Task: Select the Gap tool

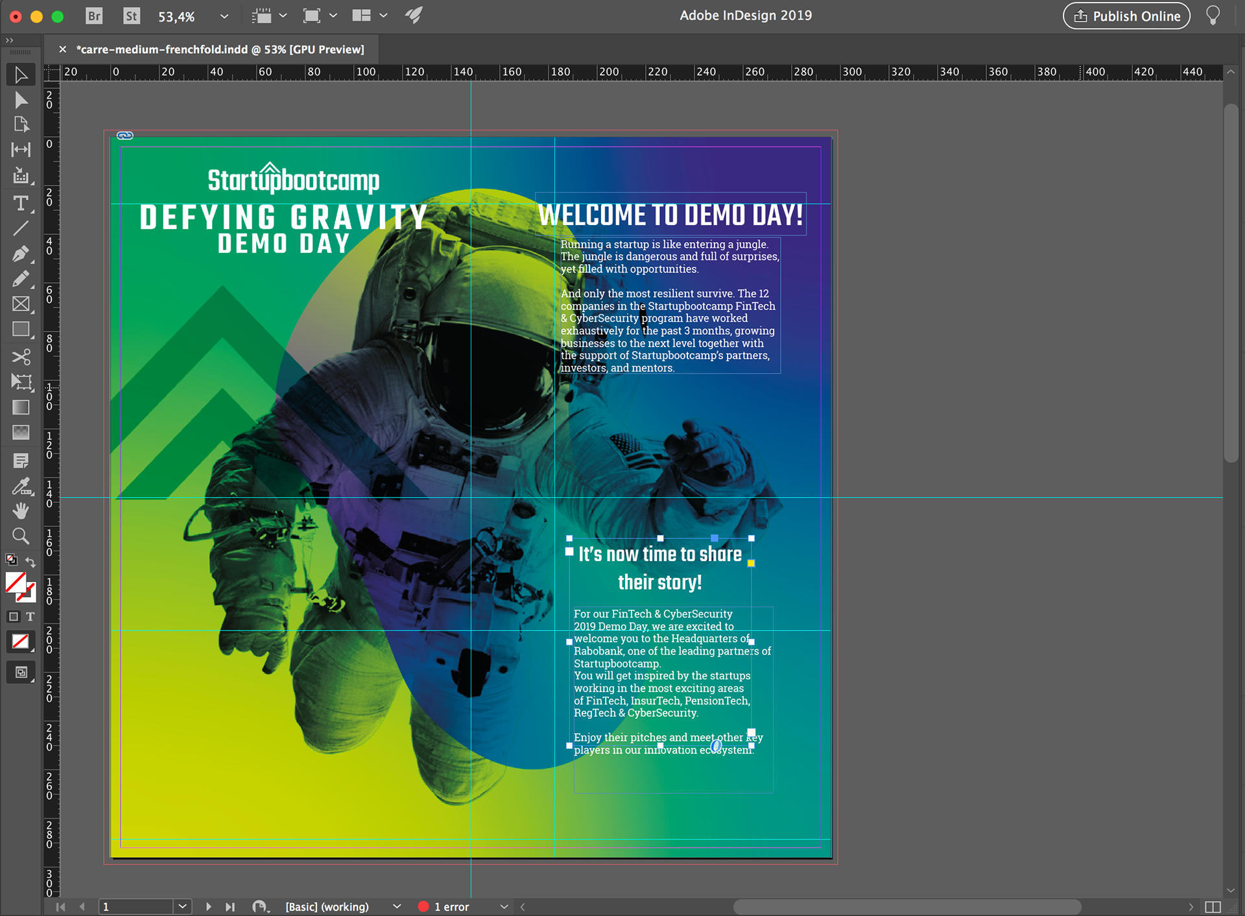Action: pos(21,149)
